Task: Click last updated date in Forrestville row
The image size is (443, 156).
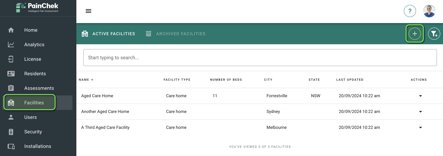Action: pyautogui.click(x=359, y=96)
